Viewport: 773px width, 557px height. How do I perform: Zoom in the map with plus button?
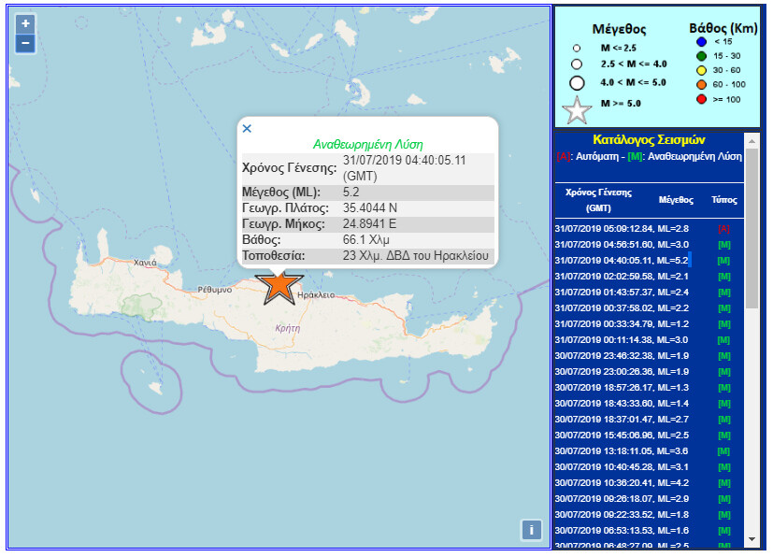[x=25, y=23]
